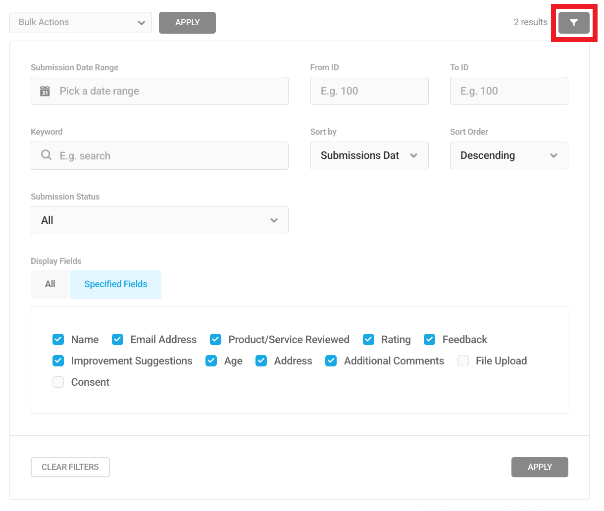Uncheck the Rating checkbox
Screen dimensions: 604x511
[368, 340]
